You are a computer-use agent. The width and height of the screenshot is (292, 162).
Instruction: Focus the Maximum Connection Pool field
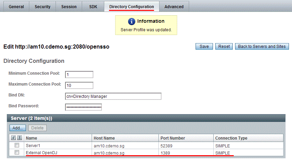(x=79, y=85)
